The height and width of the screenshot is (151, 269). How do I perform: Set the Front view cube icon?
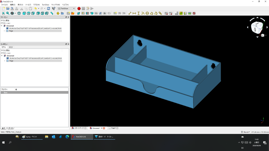tap(24, 13)
